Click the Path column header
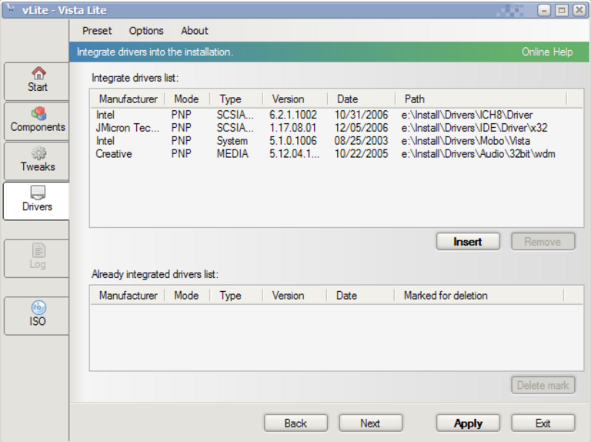 (x=481, y=99)
